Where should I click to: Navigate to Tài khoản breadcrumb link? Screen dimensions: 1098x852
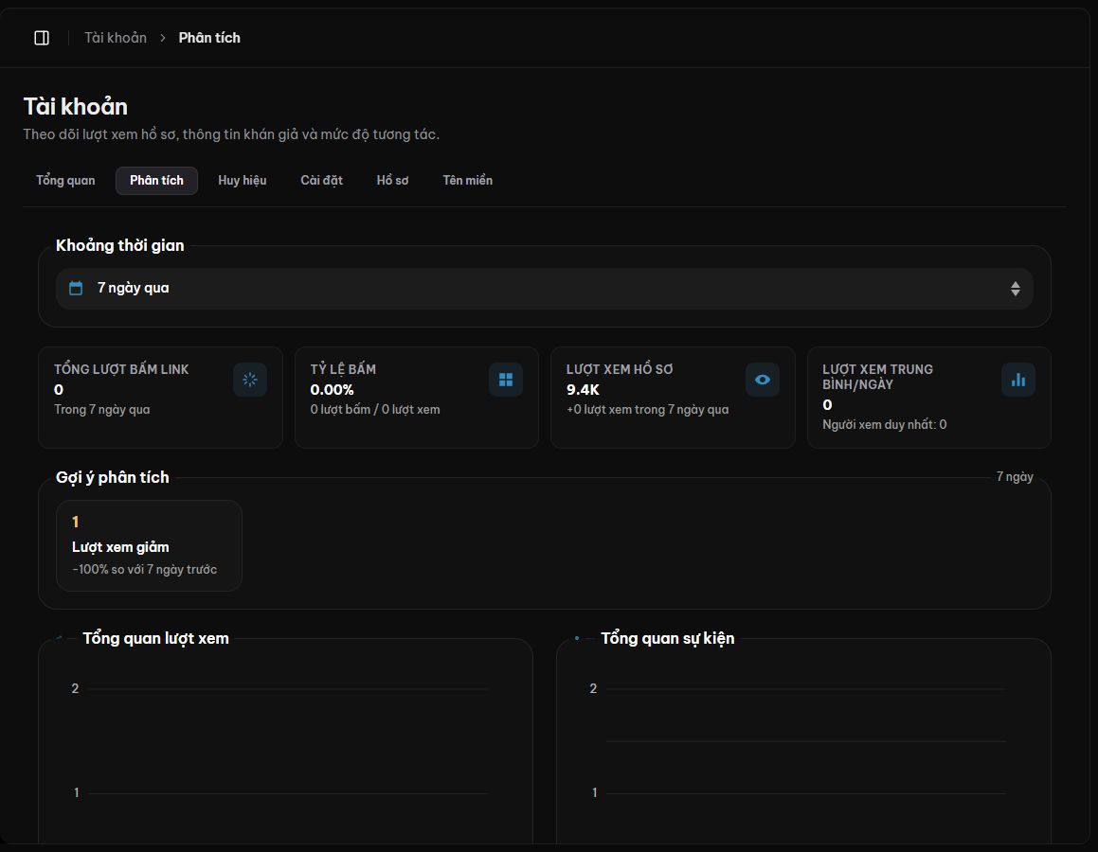(116, 38)
